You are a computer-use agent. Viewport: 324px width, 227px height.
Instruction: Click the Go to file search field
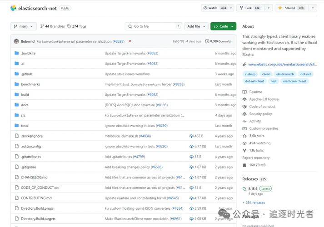coord(154,26)
